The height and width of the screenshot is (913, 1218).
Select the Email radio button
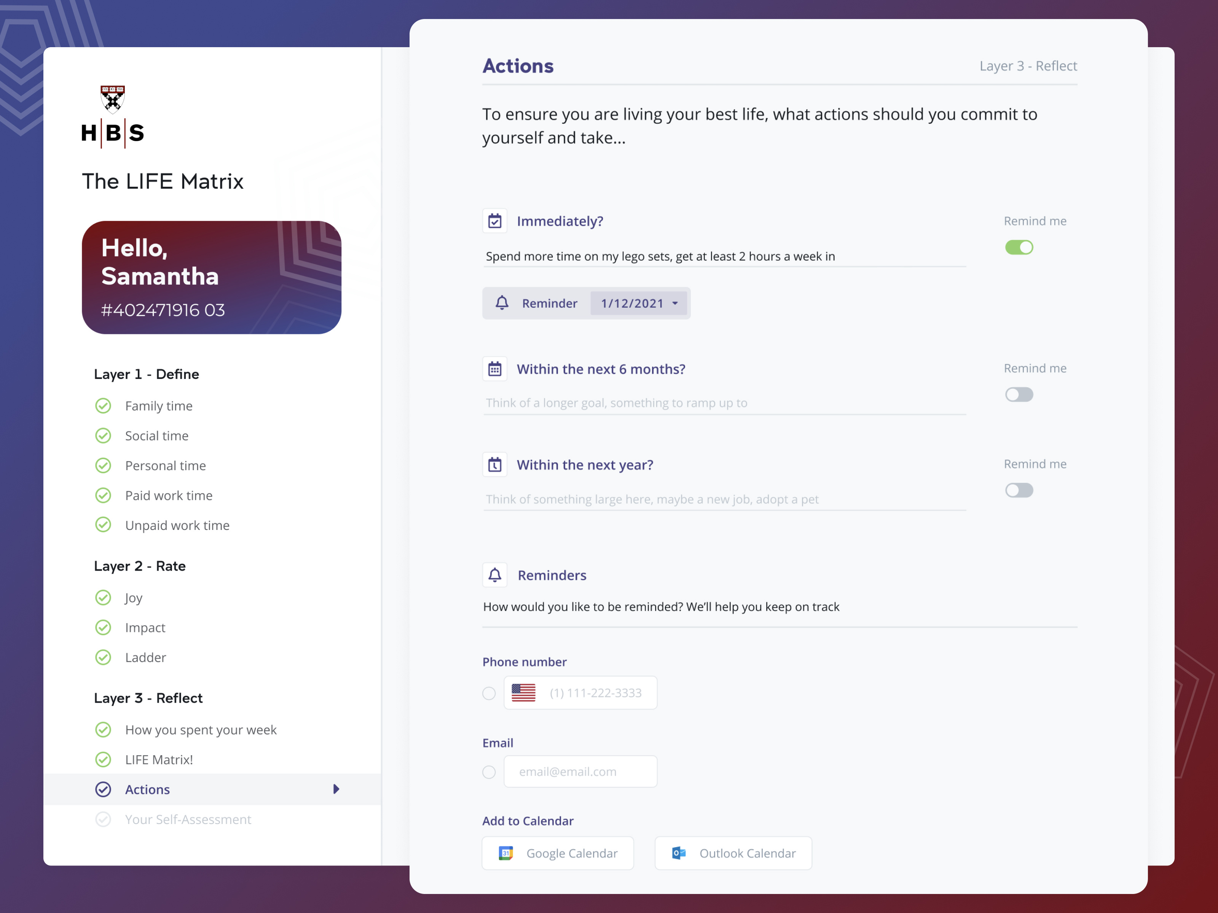point(489,772)
